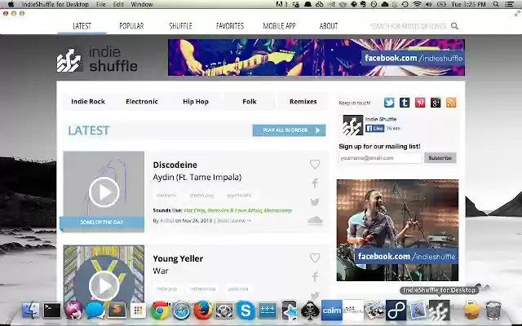Play Young Yeller's War track

[104, 285]
